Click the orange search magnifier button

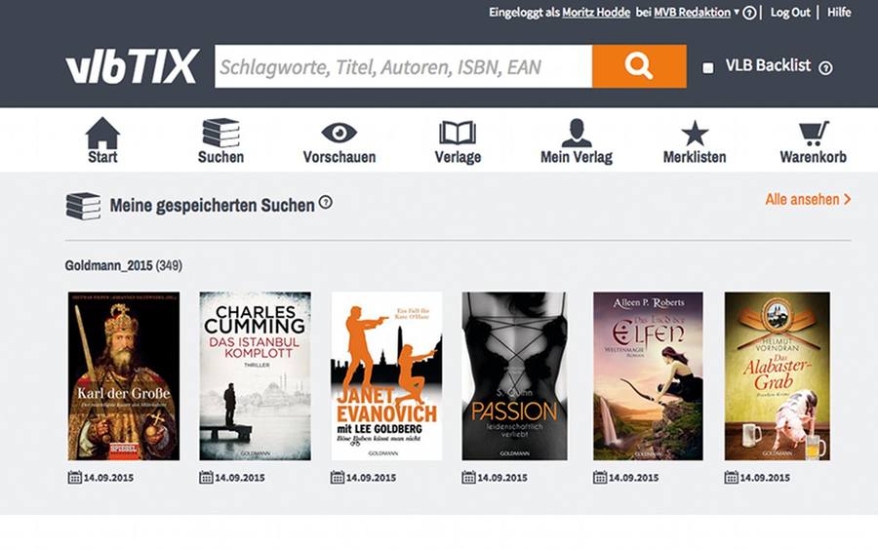[x=639, y=66]
